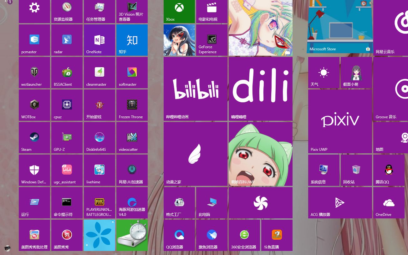
Task: Open 3D Vision 照片查看器 tile
Action: [132, 11]
